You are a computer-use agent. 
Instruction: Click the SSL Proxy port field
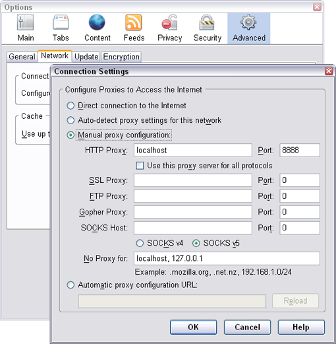(300, 180)
